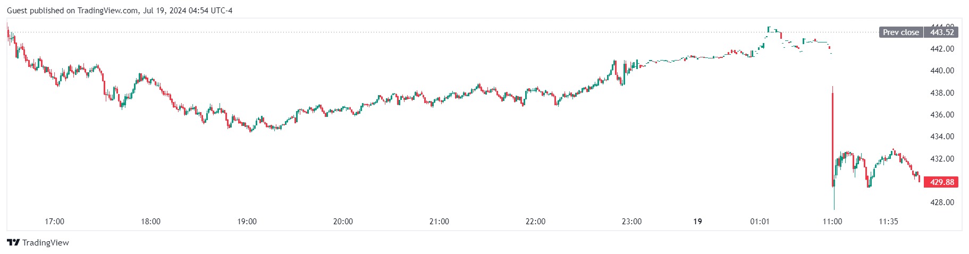Click the TradingView logo icon
This screenshot has width=969, height=254.
[13, 243]
